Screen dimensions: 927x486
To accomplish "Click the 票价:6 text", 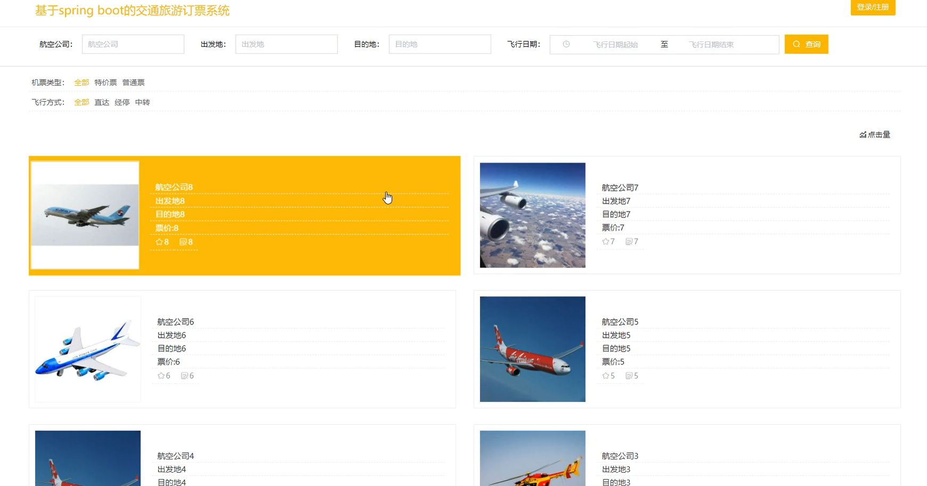I will click(168, 362).
